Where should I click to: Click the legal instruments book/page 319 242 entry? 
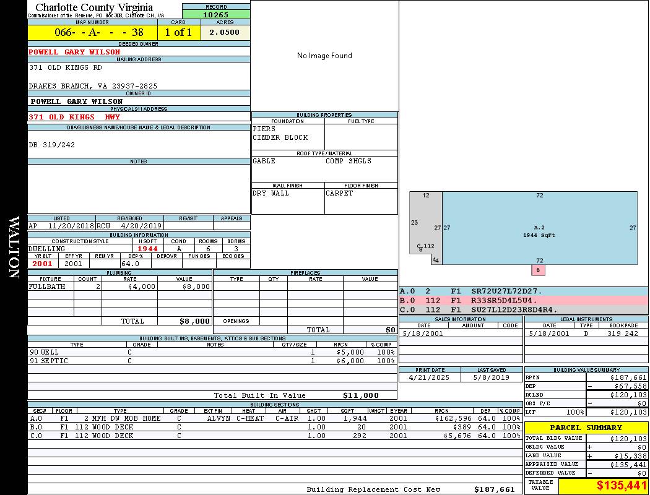click(622, 334)
